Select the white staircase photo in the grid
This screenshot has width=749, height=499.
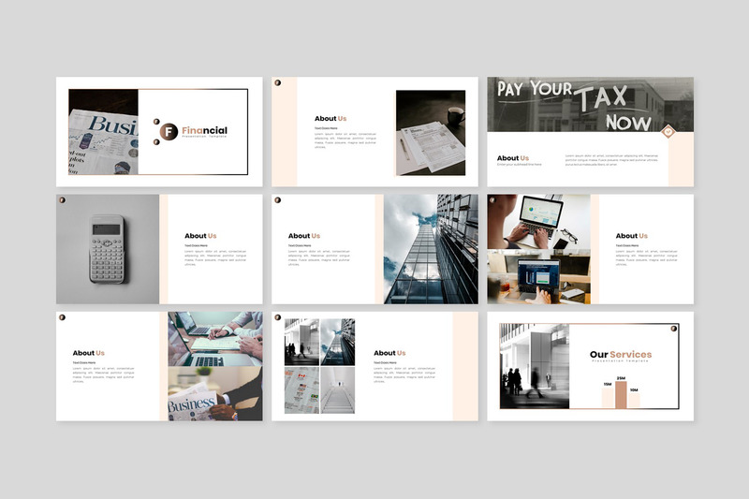click(338, 390)
